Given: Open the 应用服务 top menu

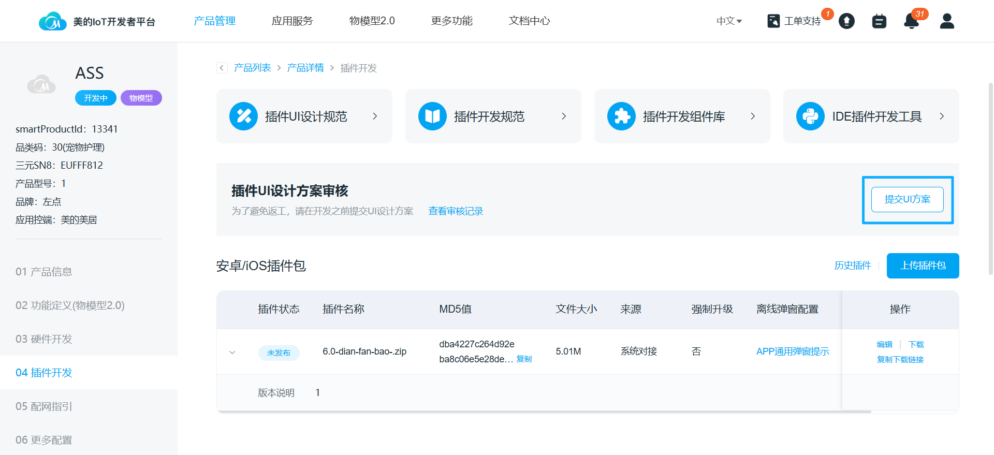Looking at the screenshot, I should pos(292,21).
